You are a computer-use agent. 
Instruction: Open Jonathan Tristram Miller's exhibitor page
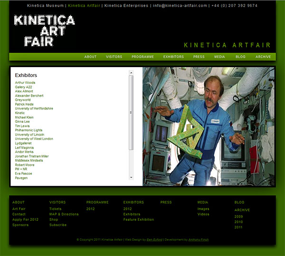click(x=32, y=156)
